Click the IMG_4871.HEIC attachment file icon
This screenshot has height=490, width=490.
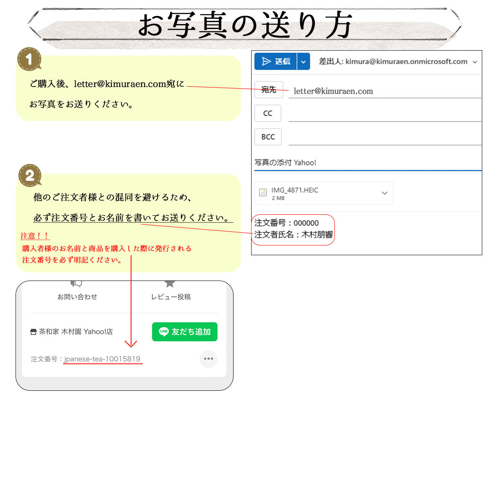(263, 193)
